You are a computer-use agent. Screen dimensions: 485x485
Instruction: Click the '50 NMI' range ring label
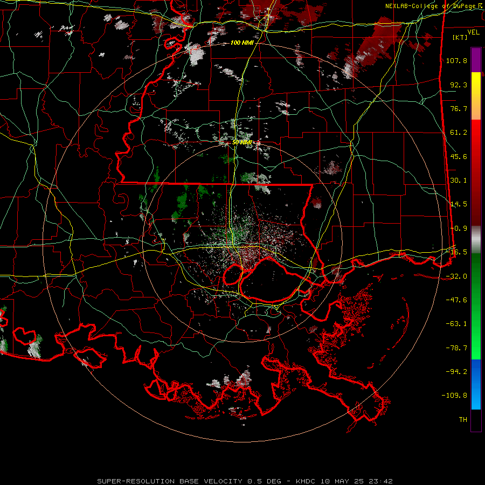242,142
